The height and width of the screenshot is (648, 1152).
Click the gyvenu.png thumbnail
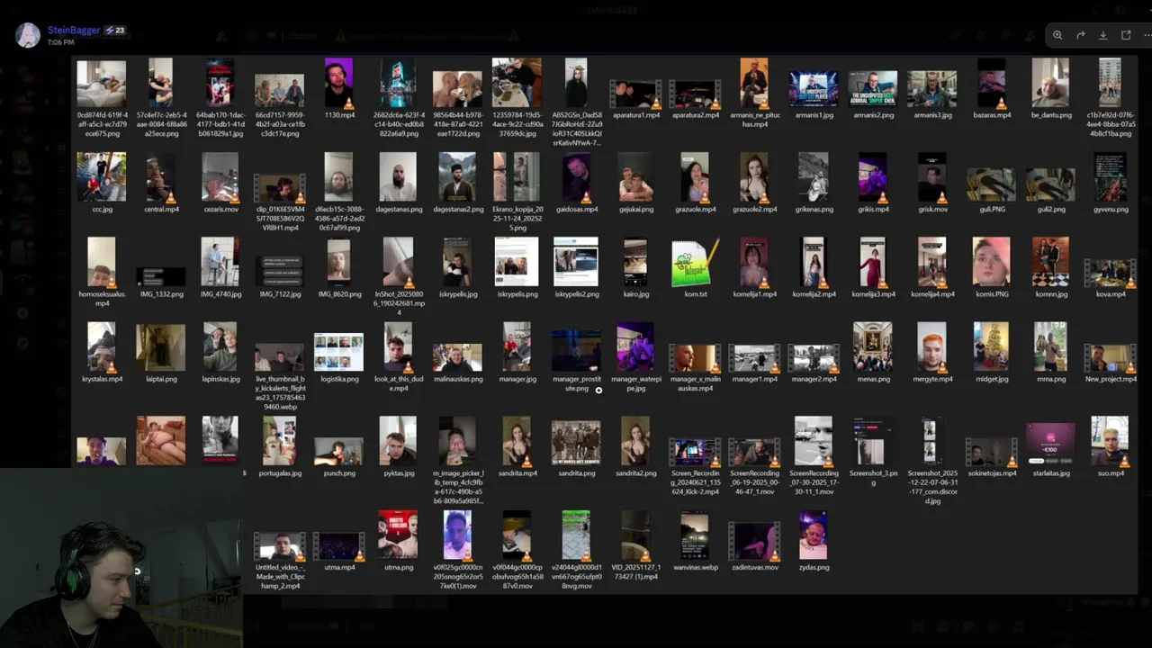[1110, 177]
